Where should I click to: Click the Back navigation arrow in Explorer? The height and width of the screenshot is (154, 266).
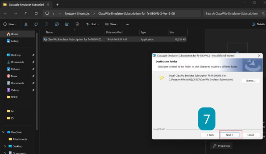pos(5,13)
